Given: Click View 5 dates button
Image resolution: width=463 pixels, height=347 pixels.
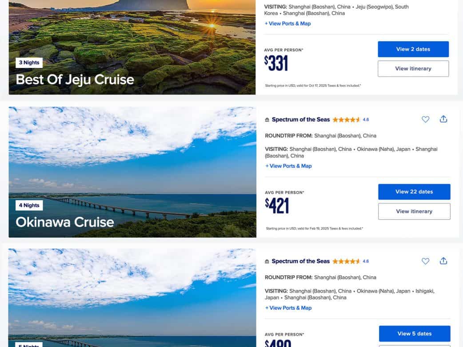Looking at the screenshot, I should pos(414,334).
